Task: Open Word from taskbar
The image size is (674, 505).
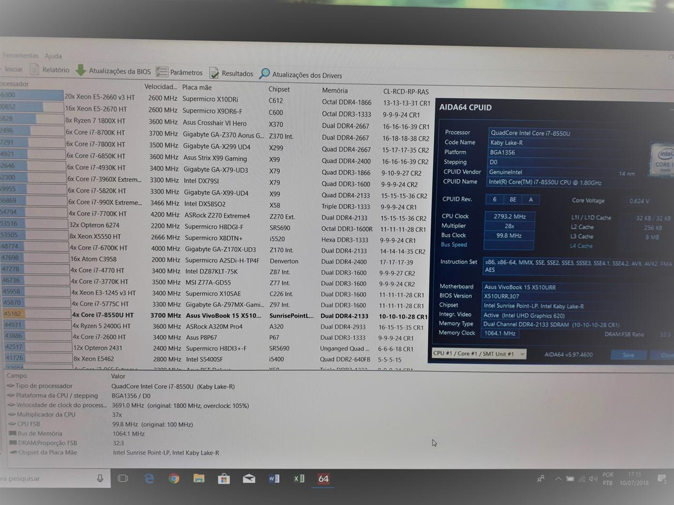Action: [274, 478]
